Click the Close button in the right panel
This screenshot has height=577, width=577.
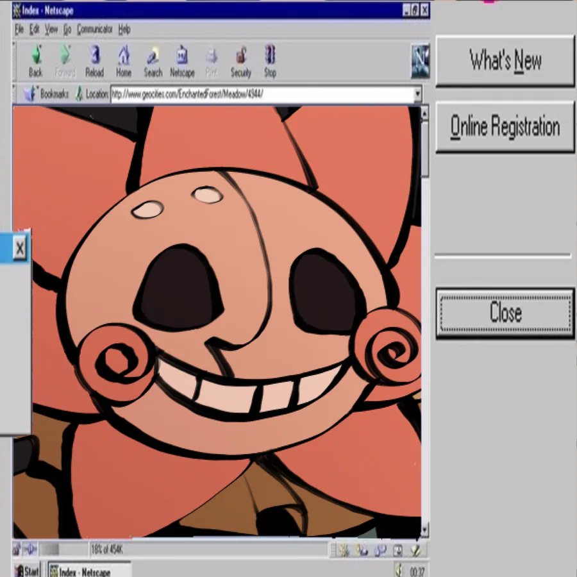click(x=505, y=313)
